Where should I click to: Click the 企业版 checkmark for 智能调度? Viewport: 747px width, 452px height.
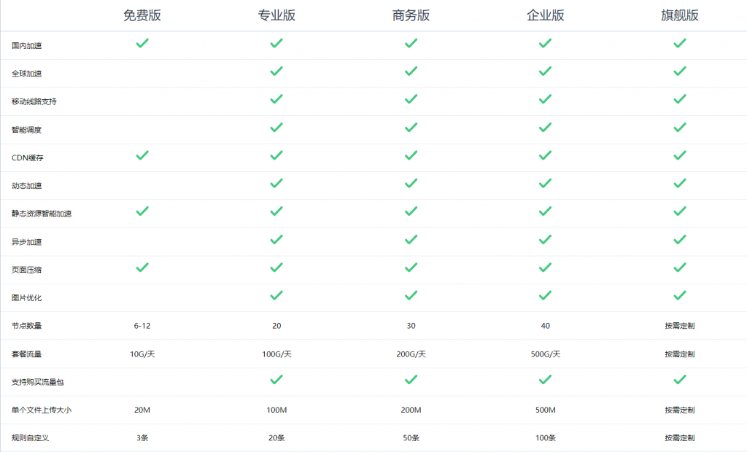coord(545,128)
